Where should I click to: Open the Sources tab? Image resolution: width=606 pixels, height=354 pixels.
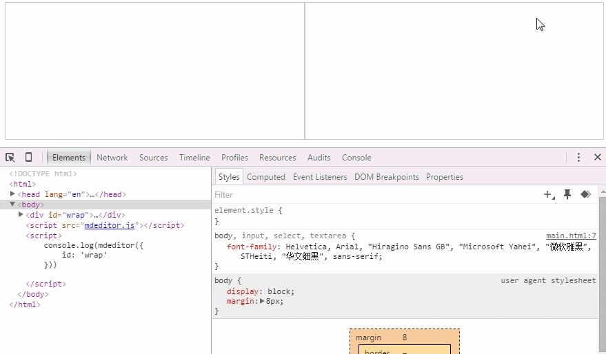(x=154, y=158)
